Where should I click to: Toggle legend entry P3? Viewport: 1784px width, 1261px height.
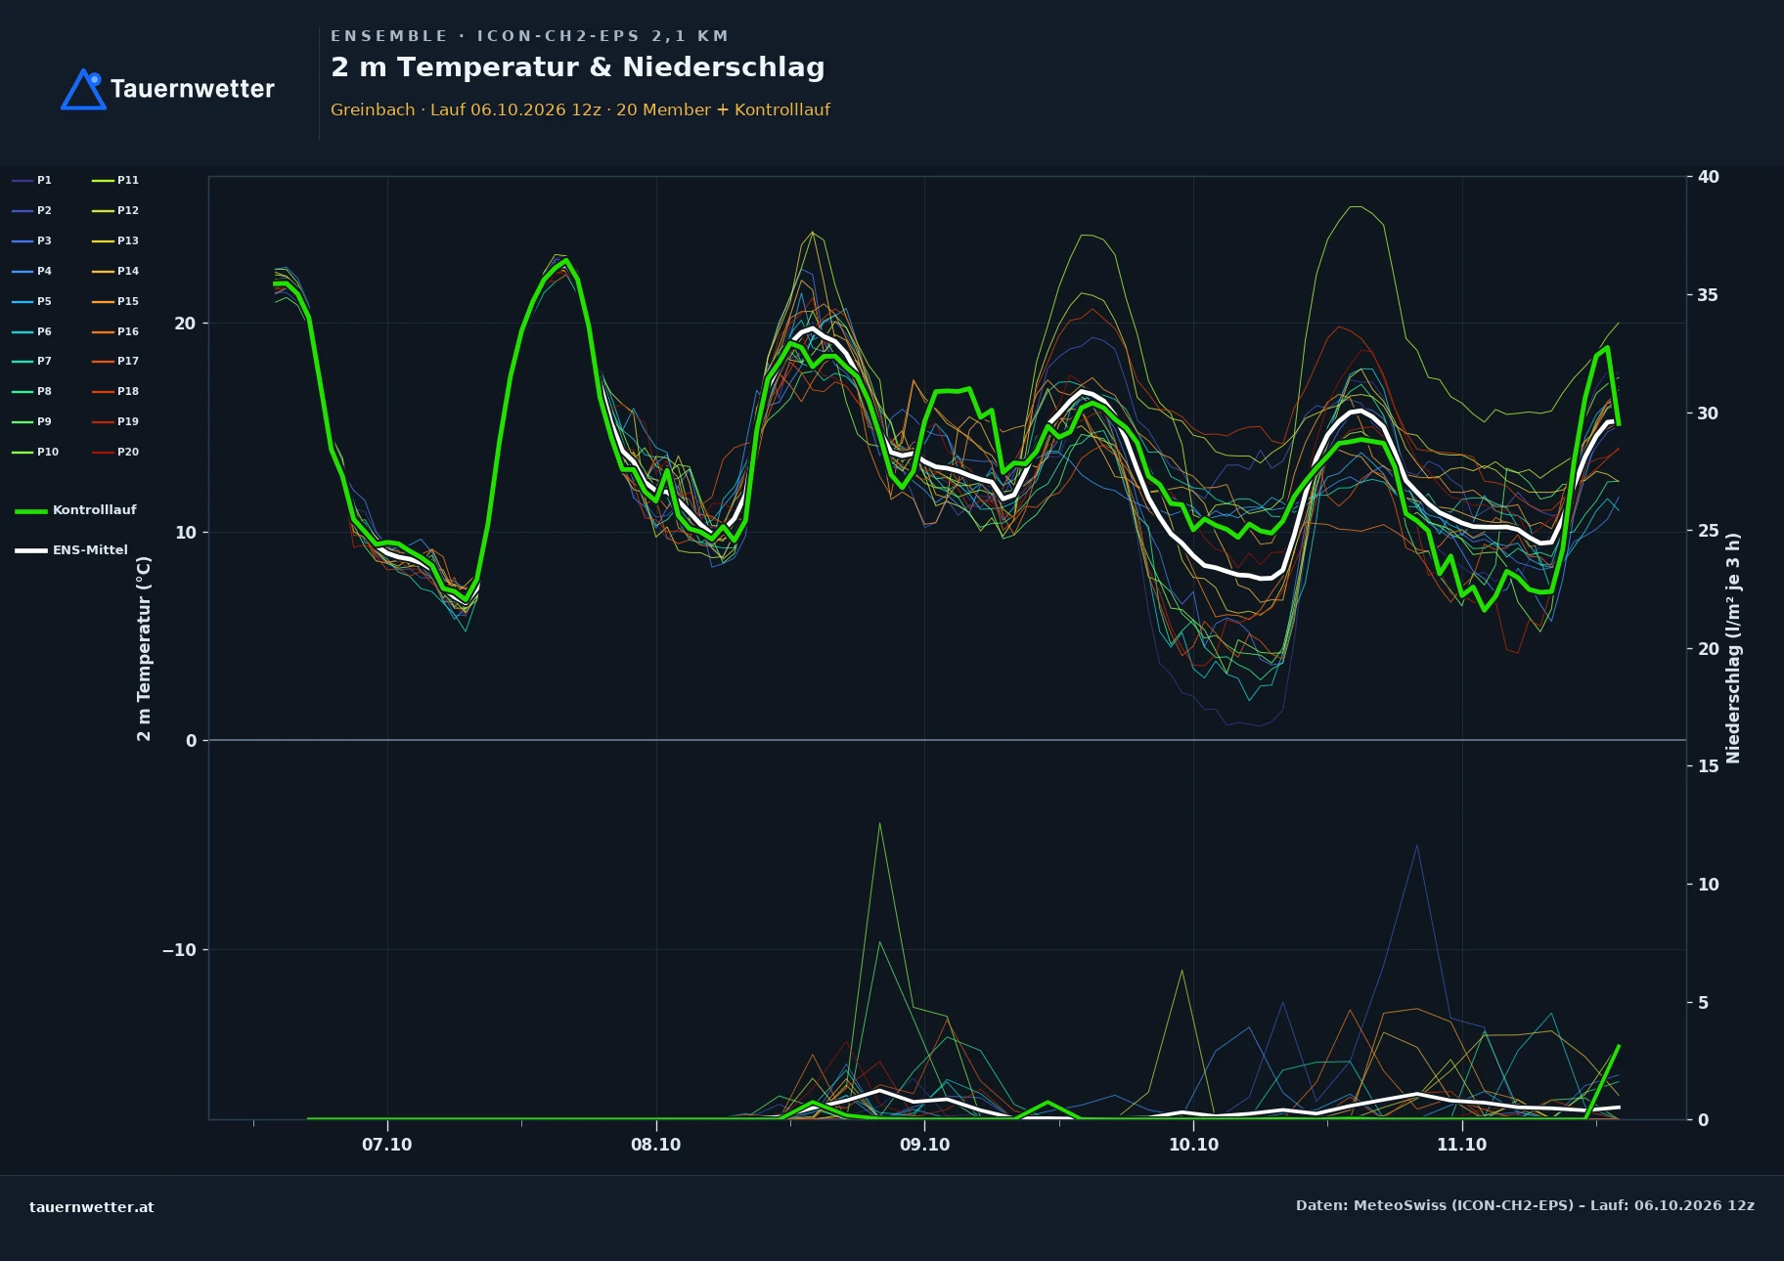tap(32, 240)
